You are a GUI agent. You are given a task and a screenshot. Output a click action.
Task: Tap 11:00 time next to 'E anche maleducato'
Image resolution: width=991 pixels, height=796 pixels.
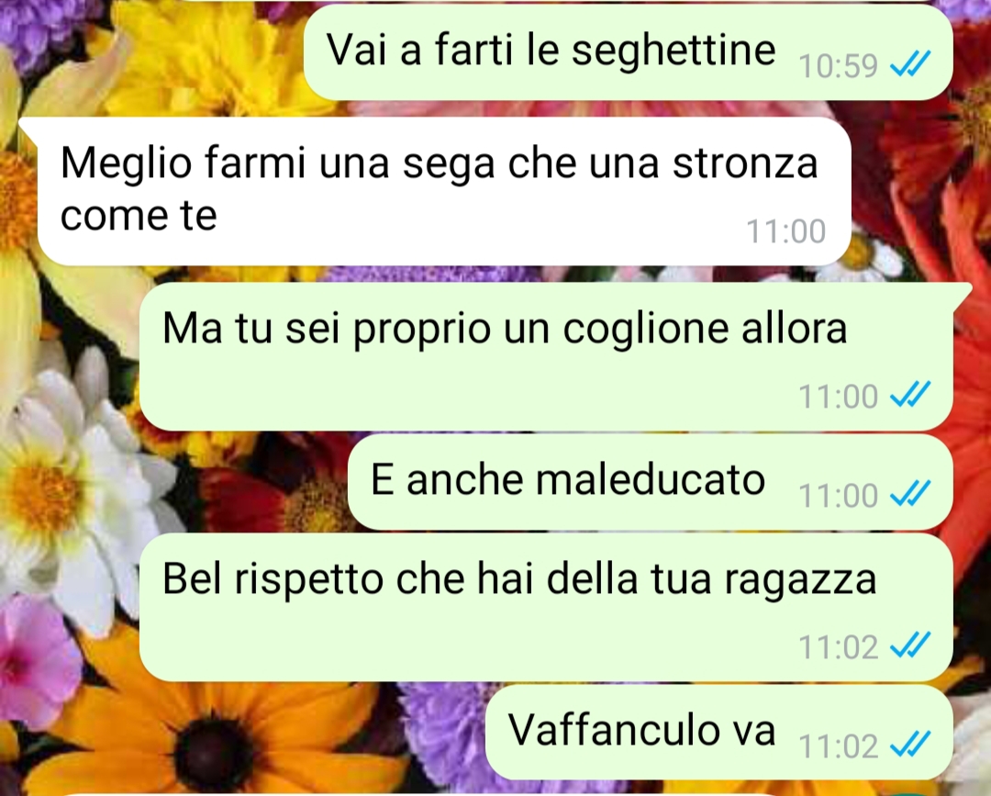coord(838,496)
